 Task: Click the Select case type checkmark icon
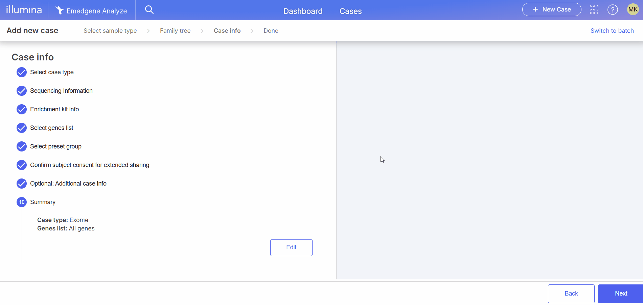pyautogui.click(x=22, y=72)
